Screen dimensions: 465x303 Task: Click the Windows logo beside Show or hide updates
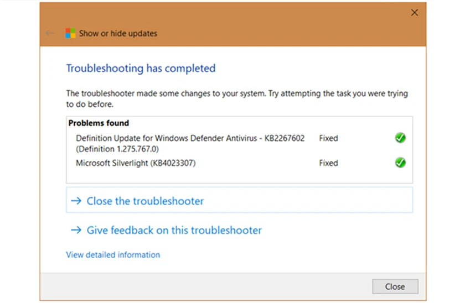coord(71,33)
